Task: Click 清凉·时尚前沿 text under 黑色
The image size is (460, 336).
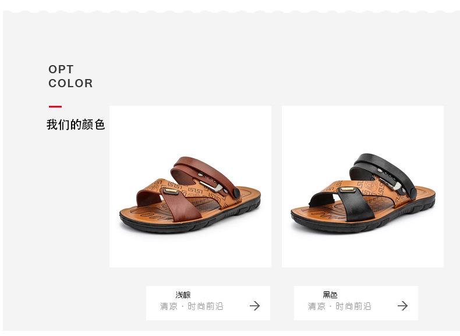Action: coord(339,306)
